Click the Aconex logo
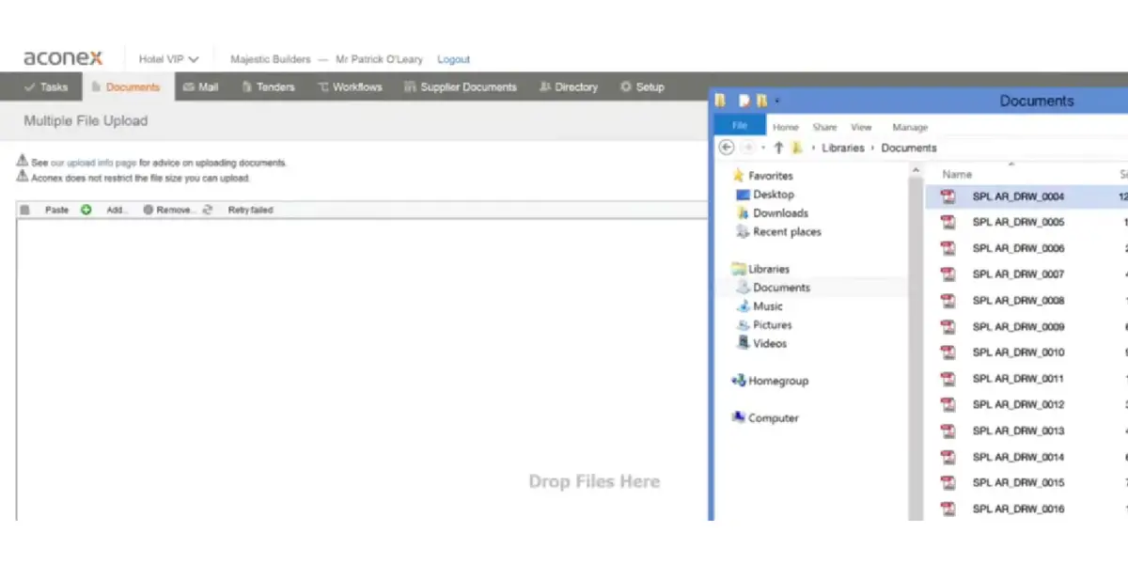Screen dimensions: 1128x564 [63, 58]
